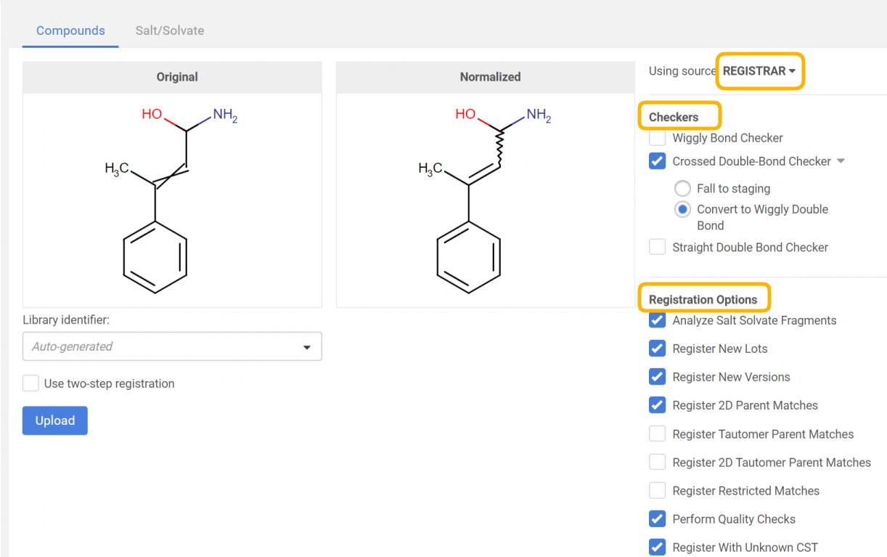Uncheck Crossed Double-Bond Checker
The height and width of the screenshot is (557, 887).
click(658, 161)
